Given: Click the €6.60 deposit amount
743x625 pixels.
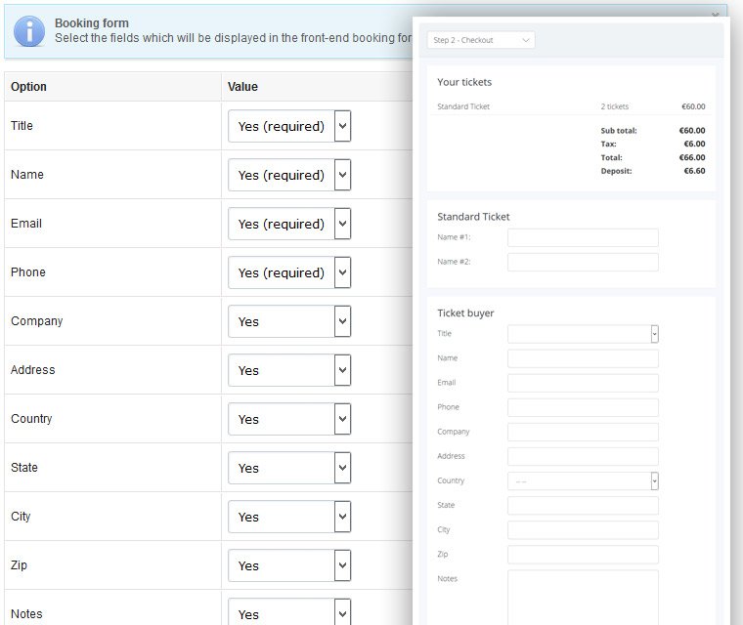Looking at the screenshot, I should coord(694,171).
